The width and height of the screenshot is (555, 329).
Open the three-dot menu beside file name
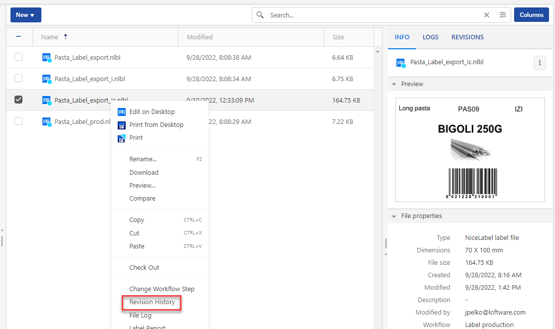click(539, 63)
